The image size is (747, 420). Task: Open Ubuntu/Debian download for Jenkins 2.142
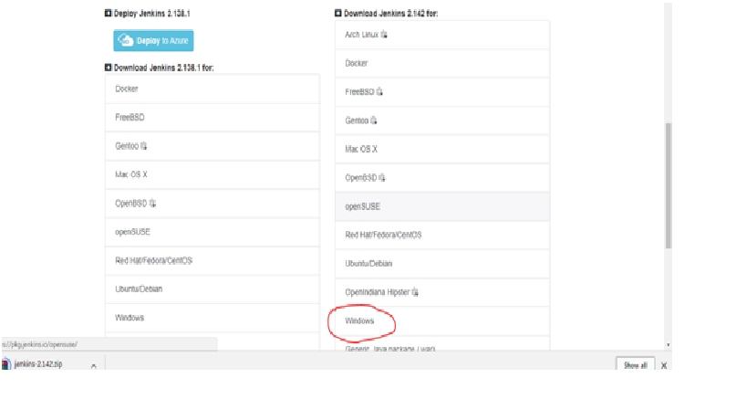click(x=442, y=264)
